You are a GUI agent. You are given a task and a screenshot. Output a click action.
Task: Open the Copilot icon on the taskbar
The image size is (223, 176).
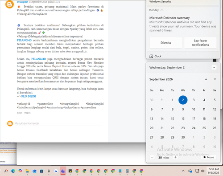[x=20, y=171]
